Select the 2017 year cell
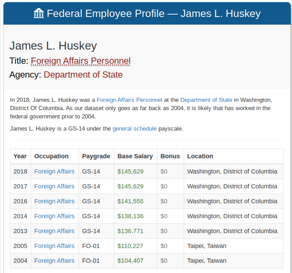This screenshot has width=292, height=273. tap(20, 186)
